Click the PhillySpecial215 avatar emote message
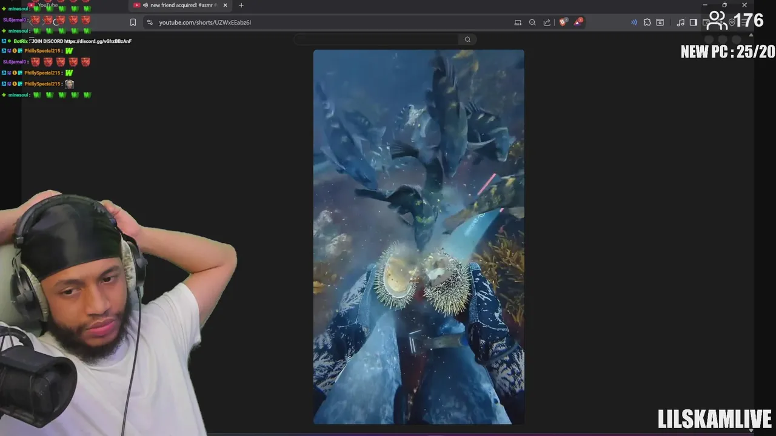The width and height of the screenshot is (776, 436). click(x=69, y=84)
